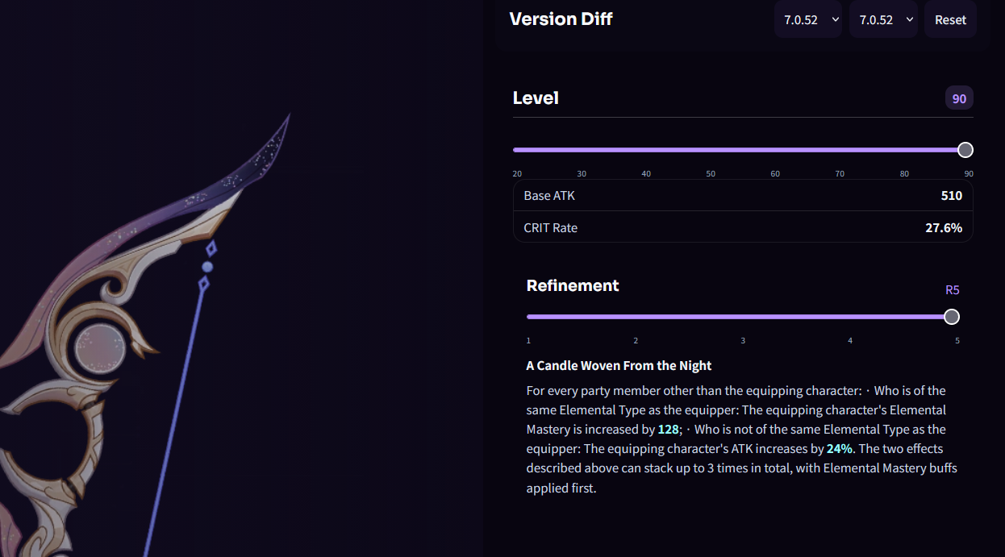Set Refinement slider to tick 2
The height and width of the screenshot is (557, 1005).
636,317
